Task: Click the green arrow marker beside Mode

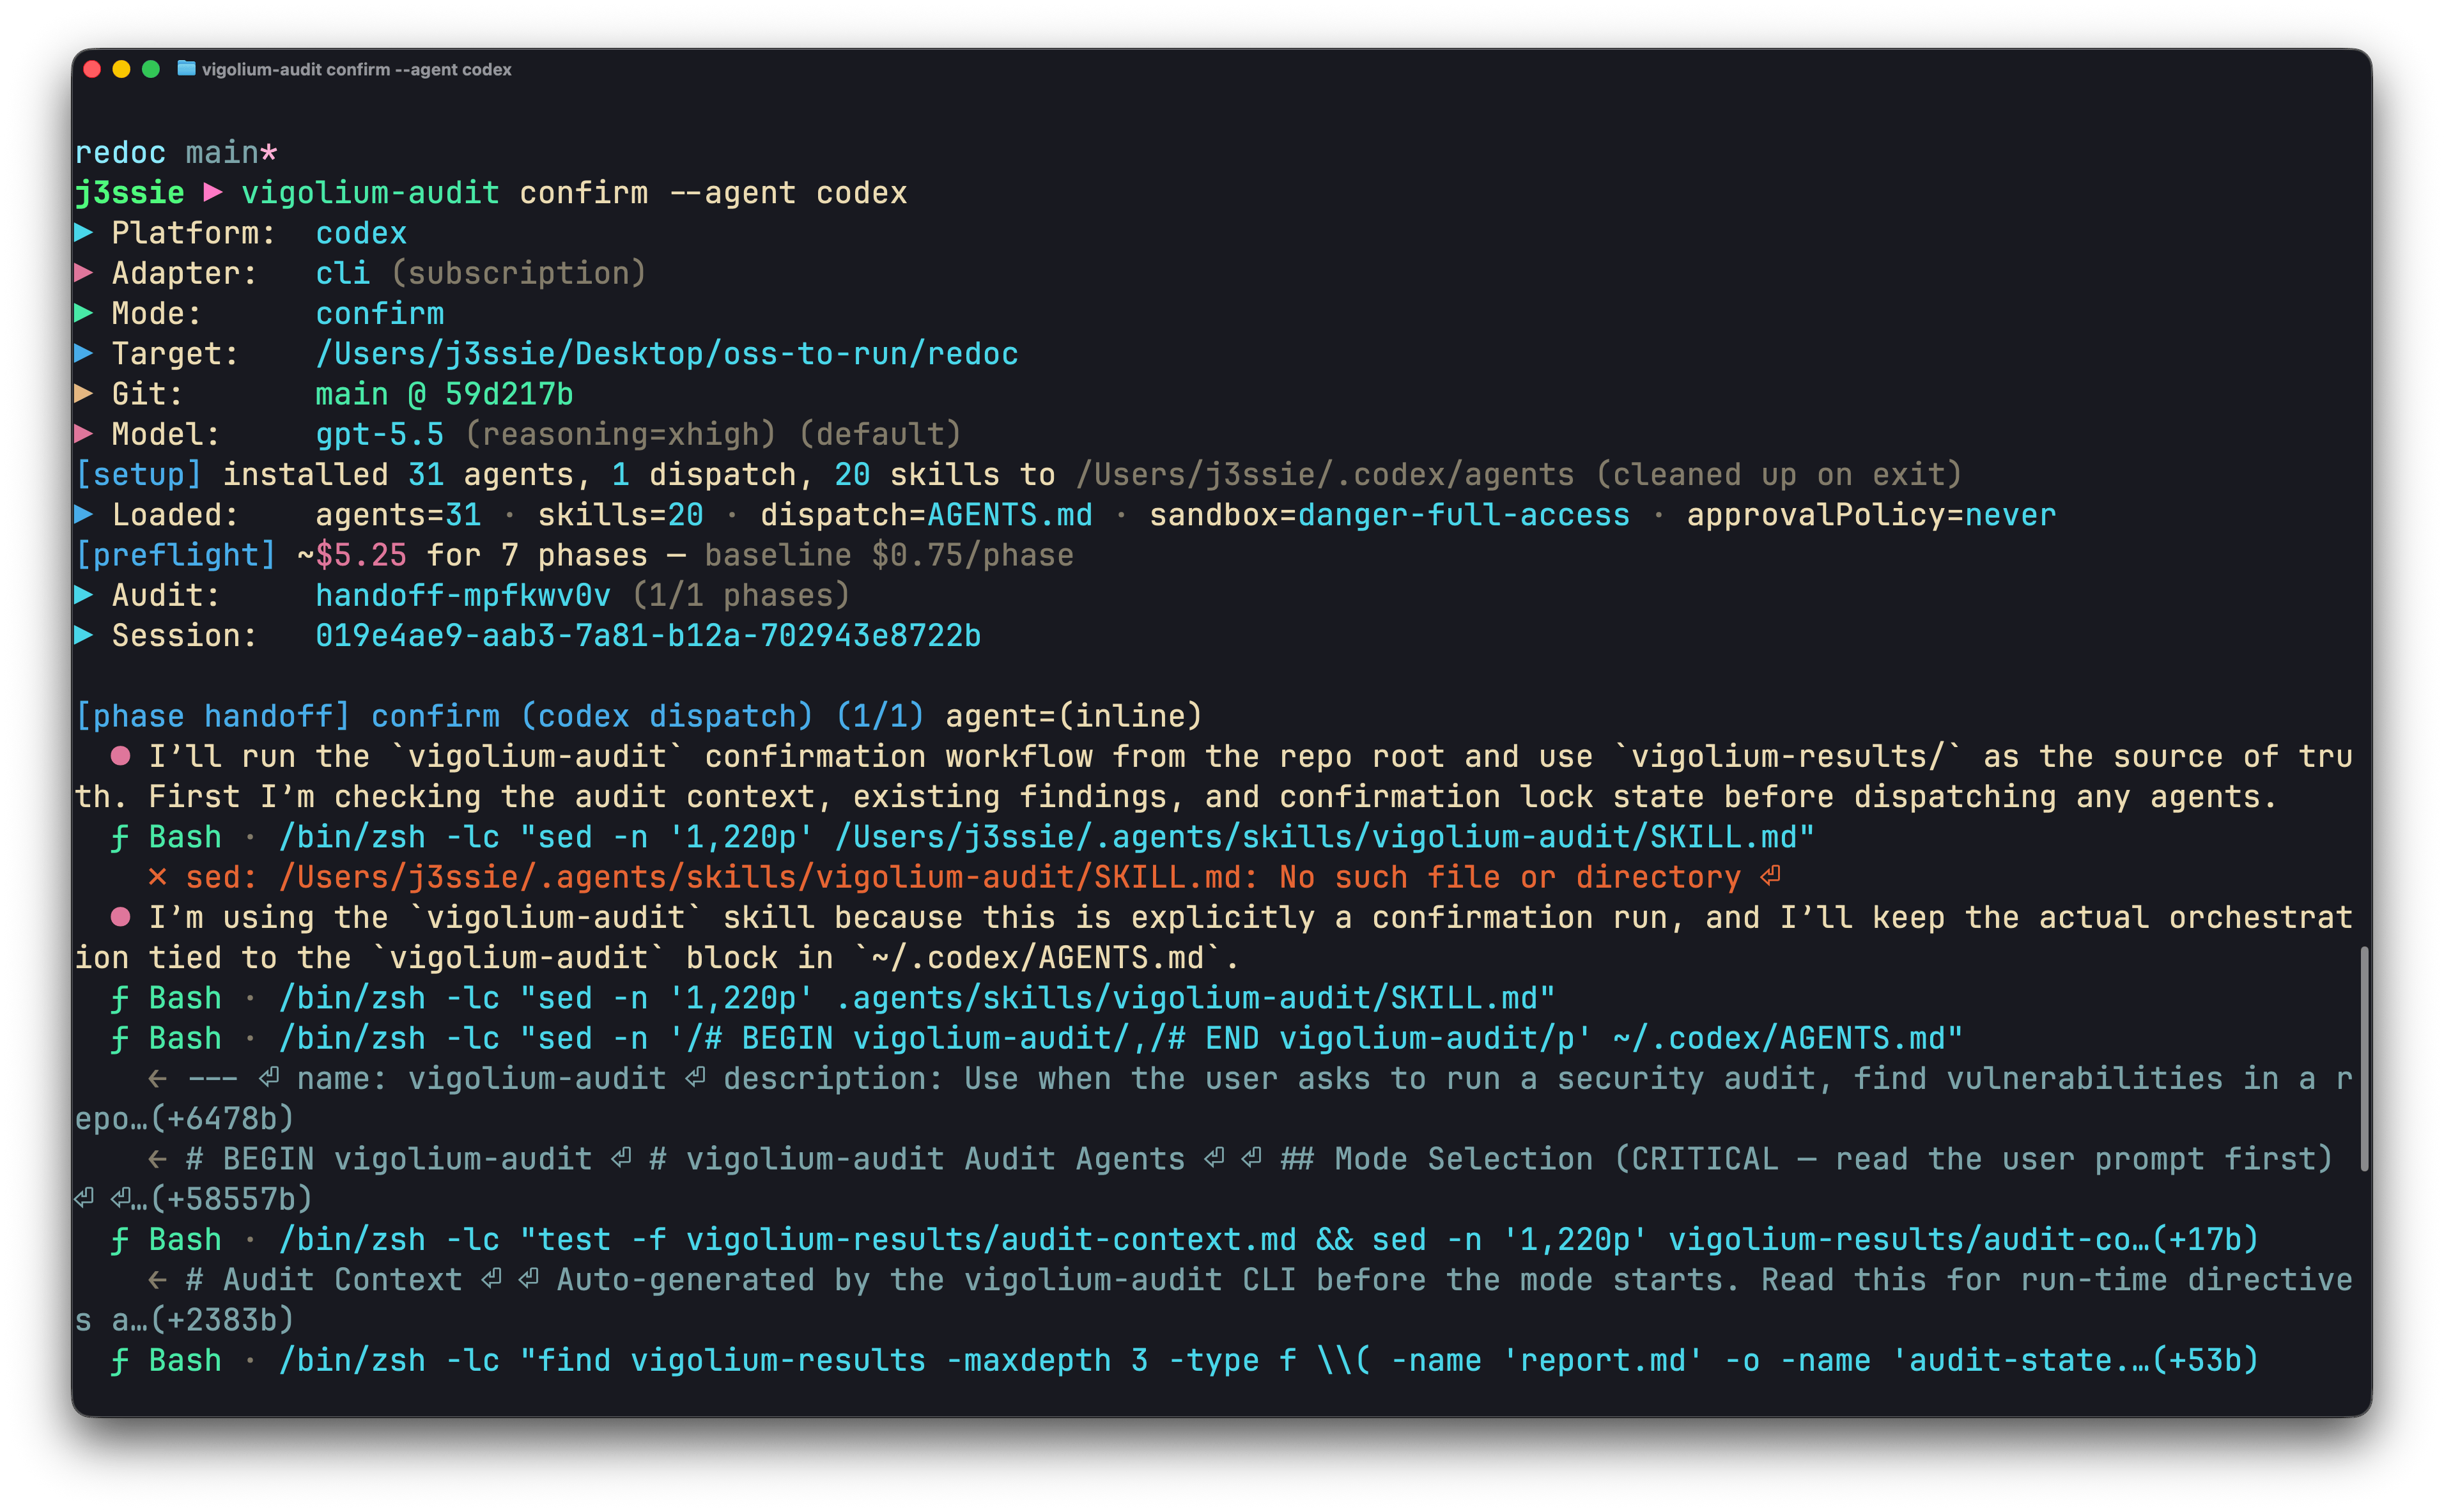Action: point(84,313)
